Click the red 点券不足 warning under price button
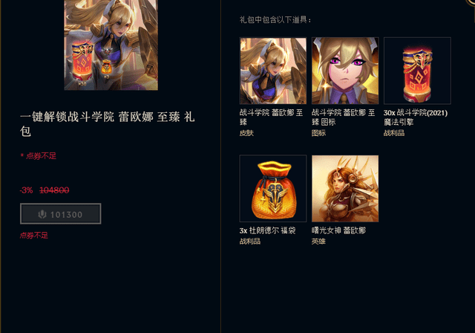This screenshot has width=475, height=333. coord(34,236)
